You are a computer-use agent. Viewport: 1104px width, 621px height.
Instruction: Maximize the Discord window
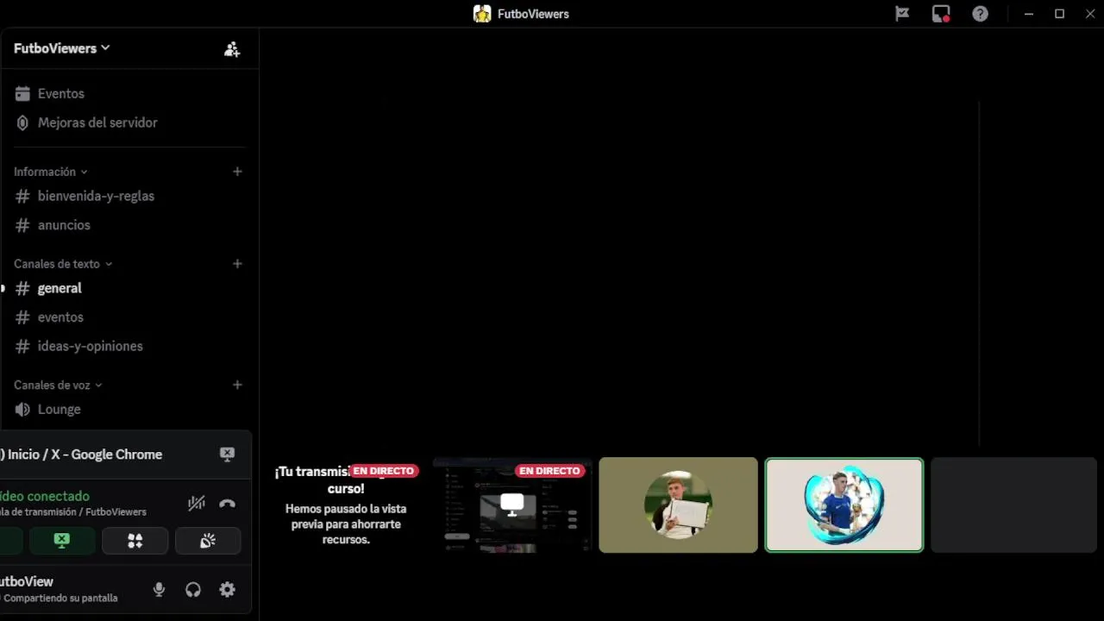click(1060, 14)
